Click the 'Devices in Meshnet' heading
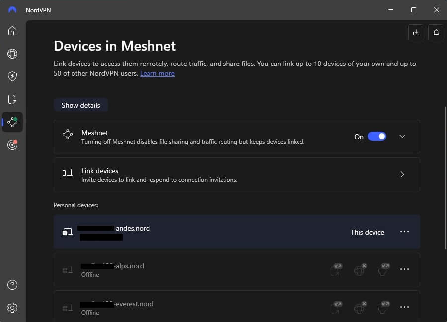 [115, 46]
